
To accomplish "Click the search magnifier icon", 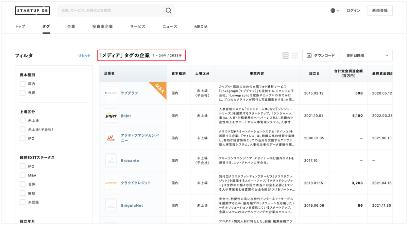I will [x=169, y=11].
